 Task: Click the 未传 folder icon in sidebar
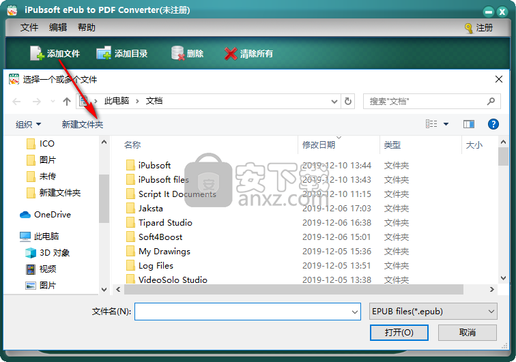(31, 177)
